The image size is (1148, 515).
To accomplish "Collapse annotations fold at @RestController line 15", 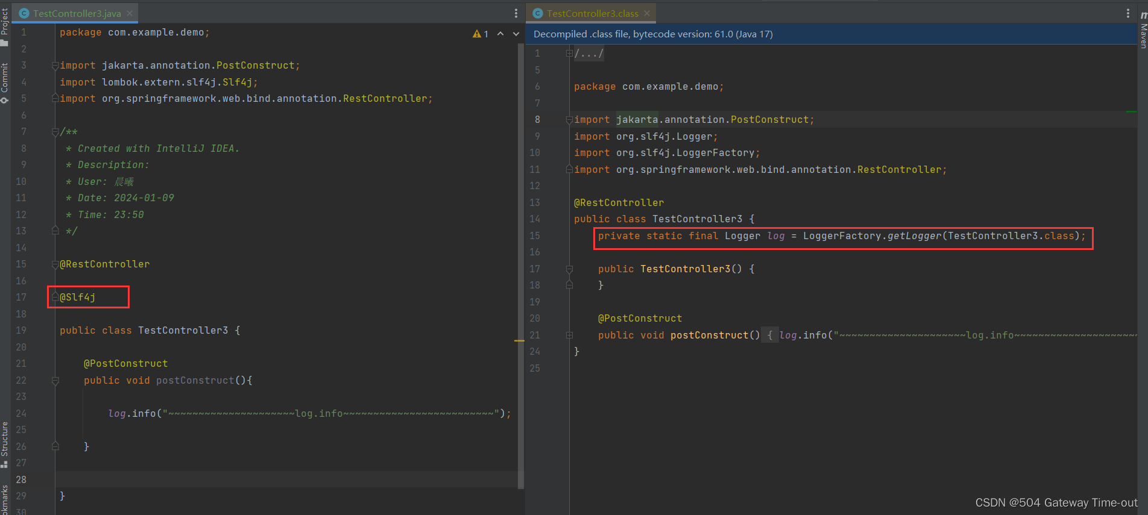I will click(55, 264).
